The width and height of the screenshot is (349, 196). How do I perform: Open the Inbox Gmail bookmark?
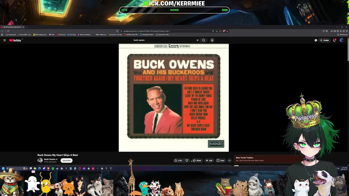point(25,35)
